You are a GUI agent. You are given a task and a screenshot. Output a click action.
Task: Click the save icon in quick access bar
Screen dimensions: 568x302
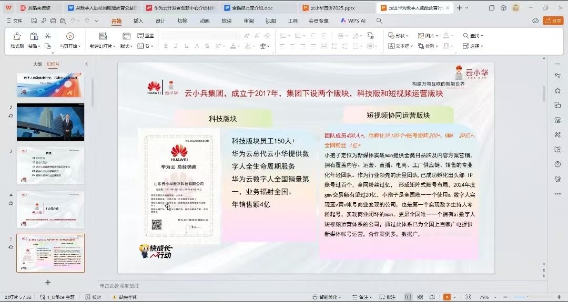coord(34,21)
